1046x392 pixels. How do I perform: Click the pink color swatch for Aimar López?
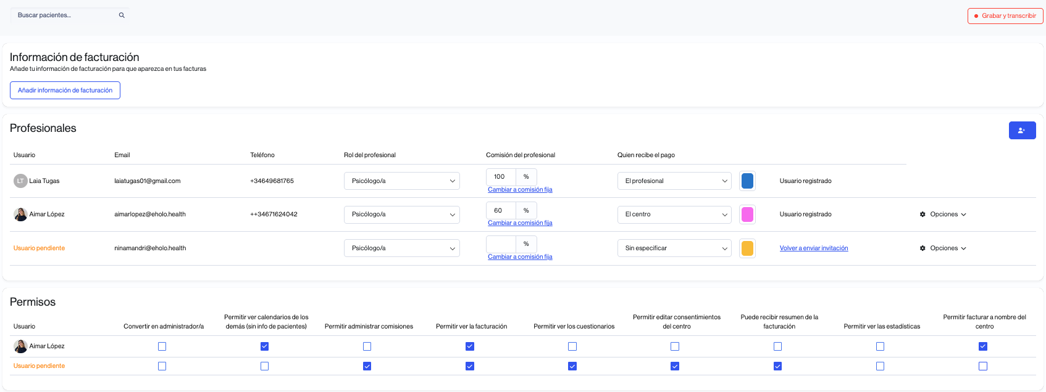click(x=747, y=214)
